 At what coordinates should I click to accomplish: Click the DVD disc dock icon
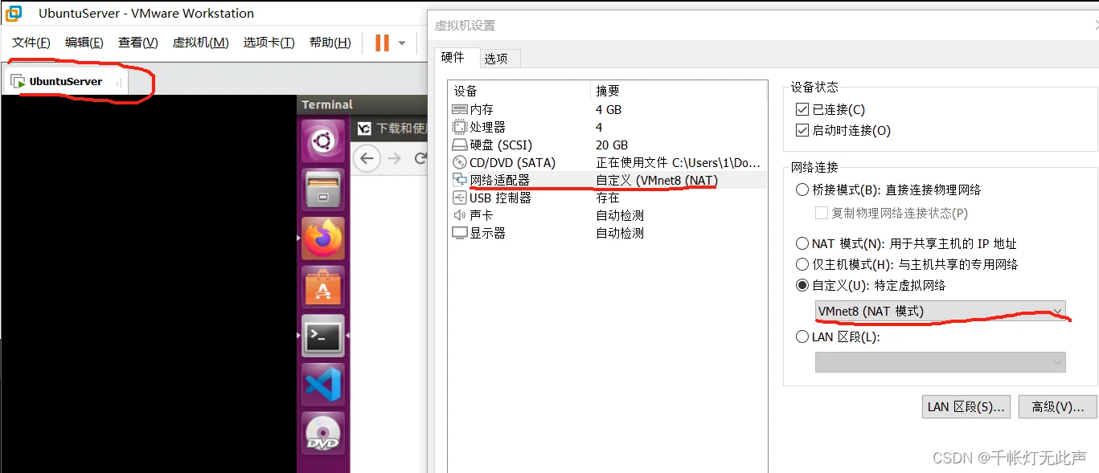point(322,434)
